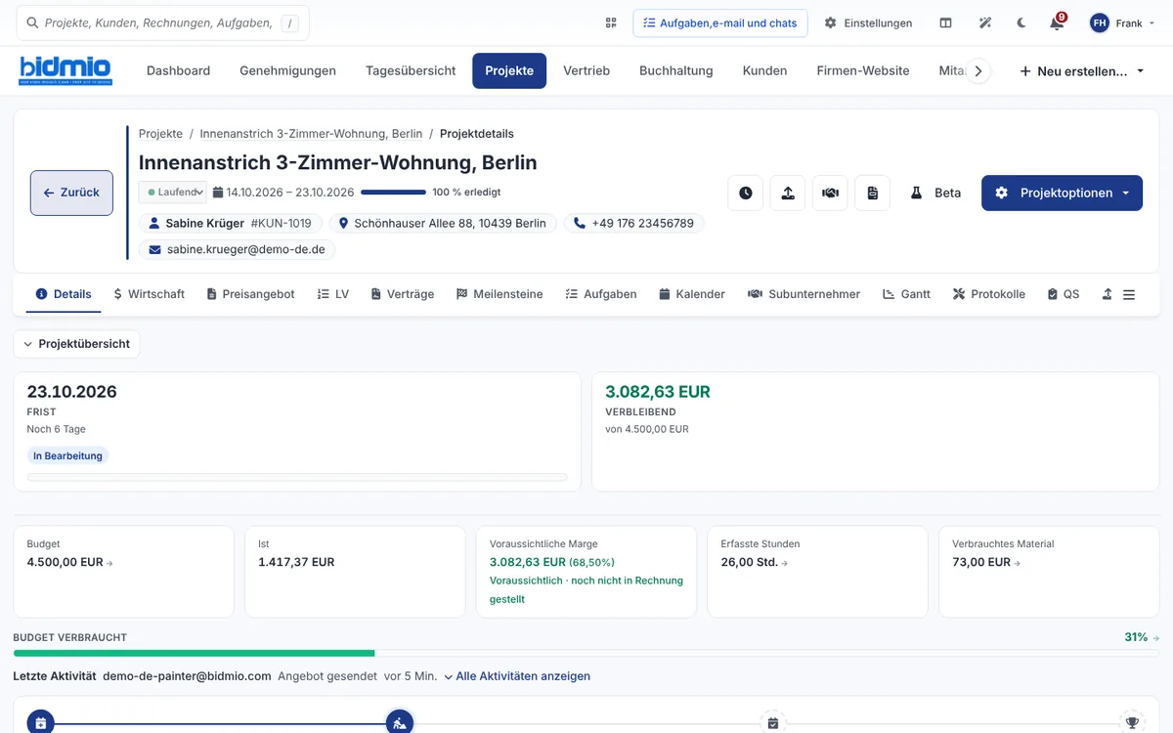The height and width of the screenshot is (733, 1173).
Task: Expand Alle Aktivitäten anzeigen
Action: coord(517,676)
